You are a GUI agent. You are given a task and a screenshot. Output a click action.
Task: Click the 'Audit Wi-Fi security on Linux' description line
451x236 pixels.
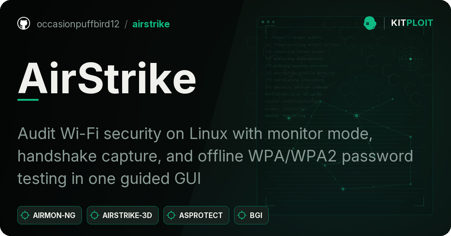pyautogui.click(x=195, y=134)
